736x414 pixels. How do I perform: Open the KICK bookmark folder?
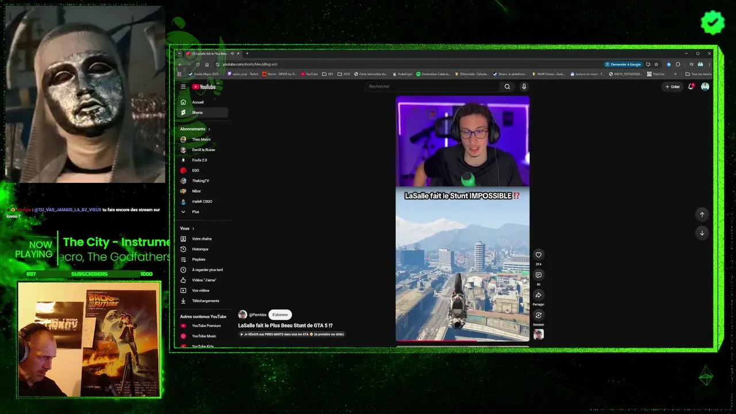pyautogui.click(x=344, y=74)
